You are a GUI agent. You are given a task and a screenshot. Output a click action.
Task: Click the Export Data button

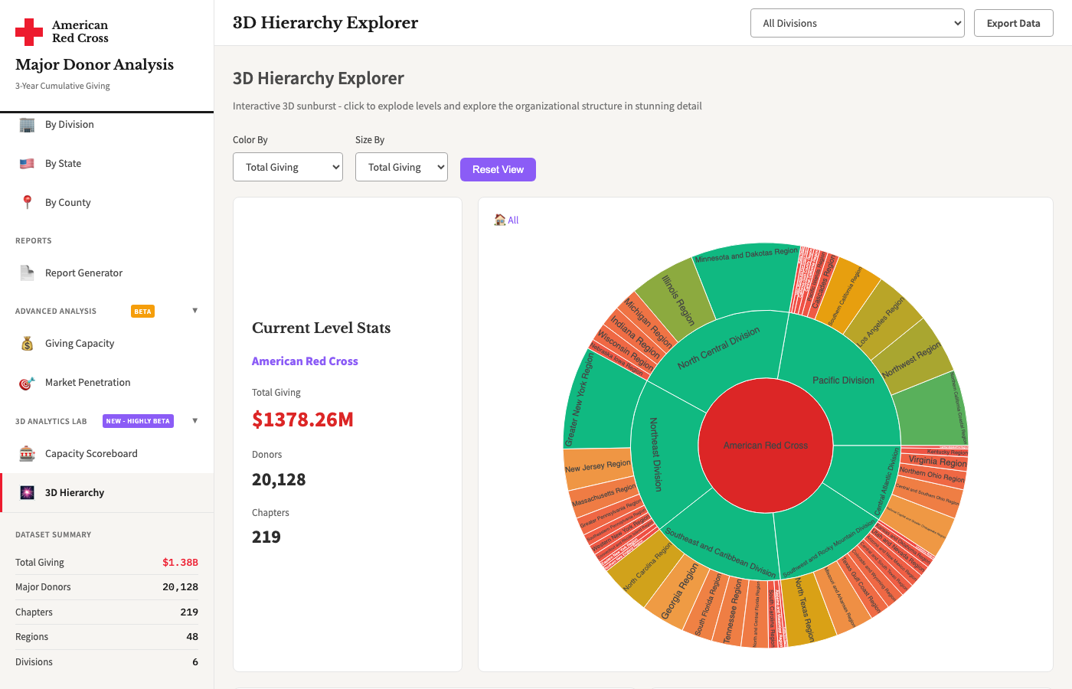coord(1014,23)
